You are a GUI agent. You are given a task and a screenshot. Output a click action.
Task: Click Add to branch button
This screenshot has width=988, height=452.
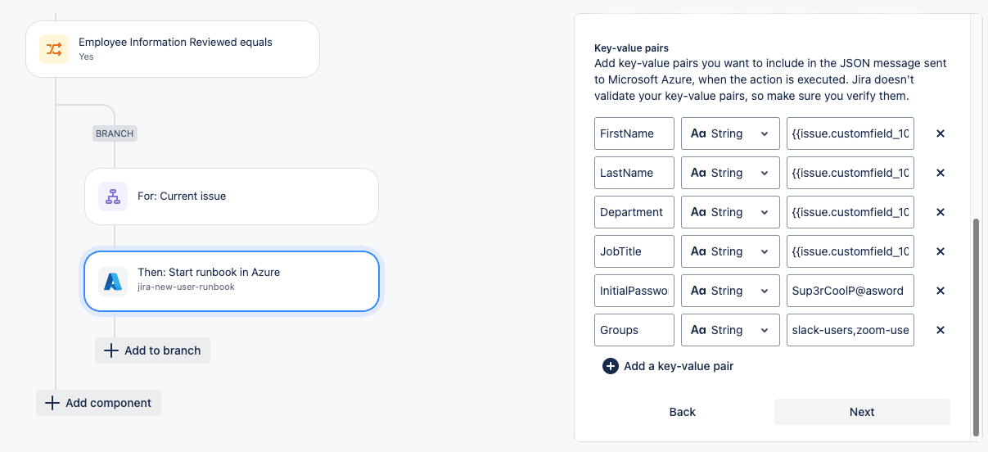(x=153, y=350)
